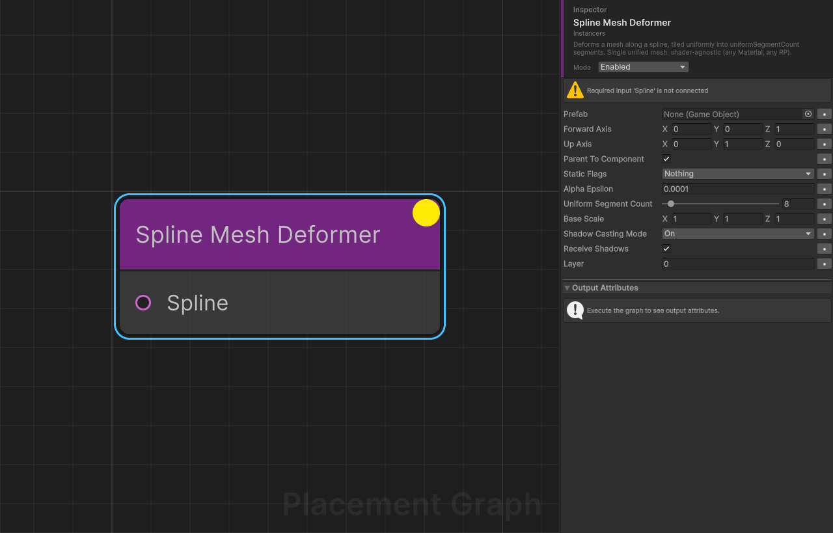
Task: Click the Forward Axis Z field
Action: 794,129
